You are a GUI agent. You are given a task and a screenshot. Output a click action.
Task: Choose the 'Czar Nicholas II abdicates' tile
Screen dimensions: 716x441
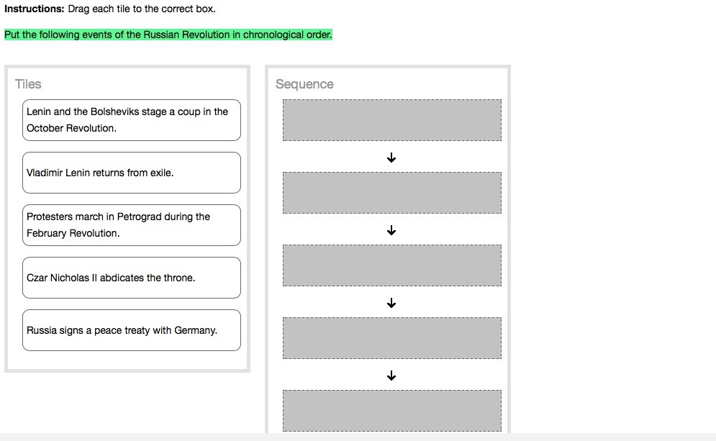pos(131,278)
